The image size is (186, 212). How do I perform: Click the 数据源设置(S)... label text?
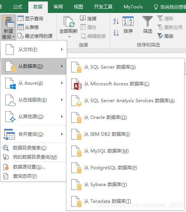[29, 167]
